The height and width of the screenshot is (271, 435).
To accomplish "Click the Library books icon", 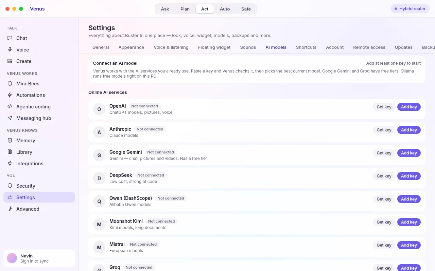I will coord(10,152).
